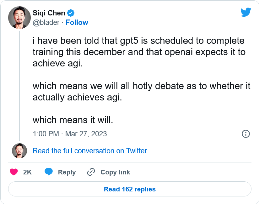This screenshot has height=204, width=259.
Task: Click the paragraph about hotly debating agi
Action: click(141, 92)
